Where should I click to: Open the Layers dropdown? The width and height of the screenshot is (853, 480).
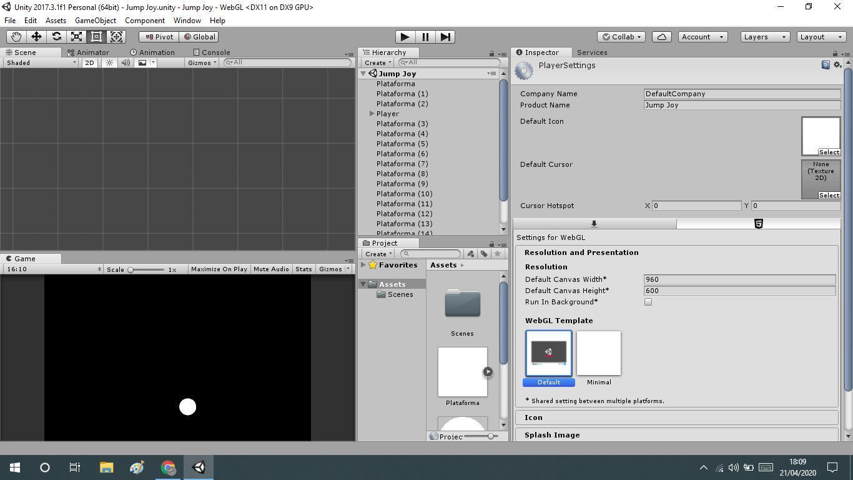pyautogui.click(x=765, y=37)
